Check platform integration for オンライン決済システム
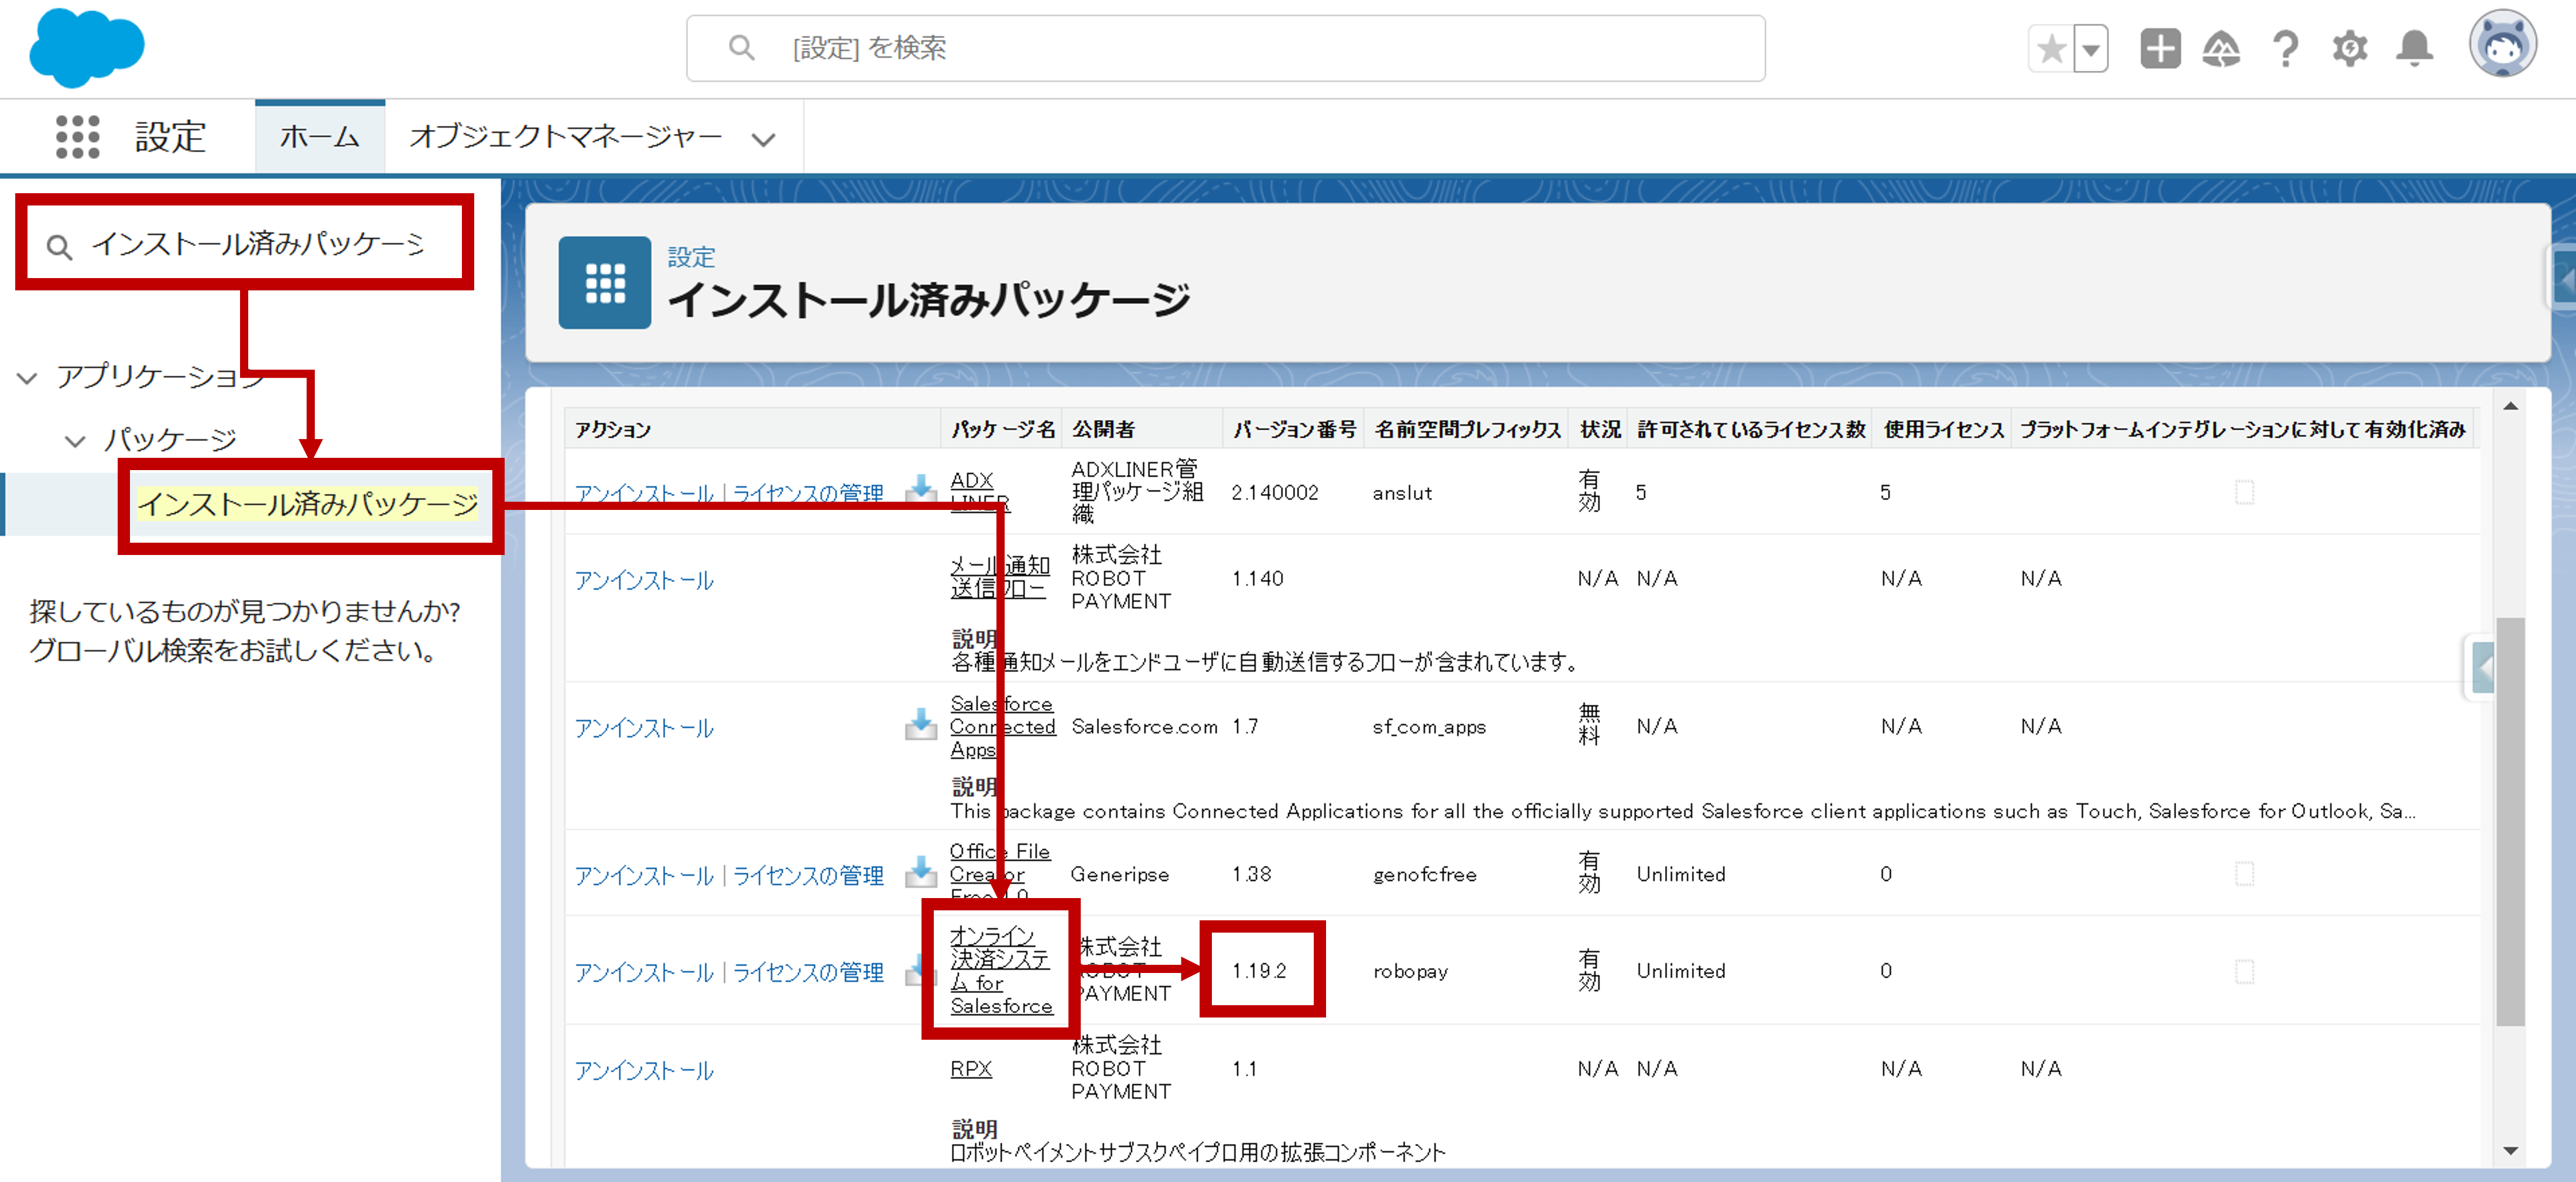 [2246, 971]
